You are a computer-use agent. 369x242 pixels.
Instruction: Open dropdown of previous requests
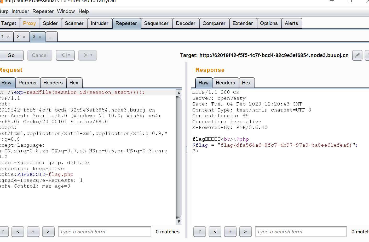[x=69, y=55]
